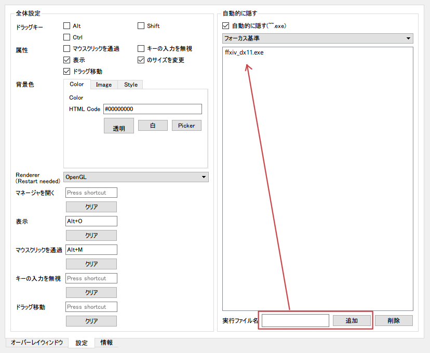Focus the ドラッグ移動 shortcut field
Image resolution: width=430 pixels, height=353 pixels.
(x=91, y=307)
